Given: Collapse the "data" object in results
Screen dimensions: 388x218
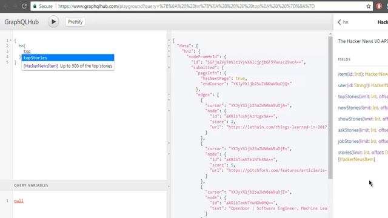Looking at the screenshot, I should pos(169,46).
